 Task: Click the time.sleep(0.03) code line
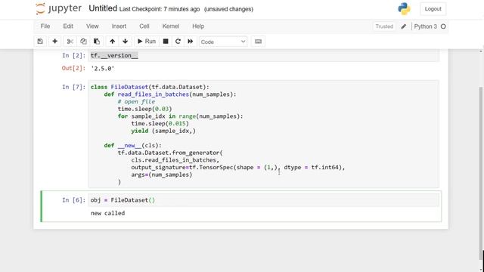(x=144, y=109)
